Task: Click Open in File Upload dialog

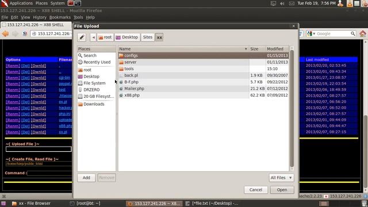Action: [282, 190]
